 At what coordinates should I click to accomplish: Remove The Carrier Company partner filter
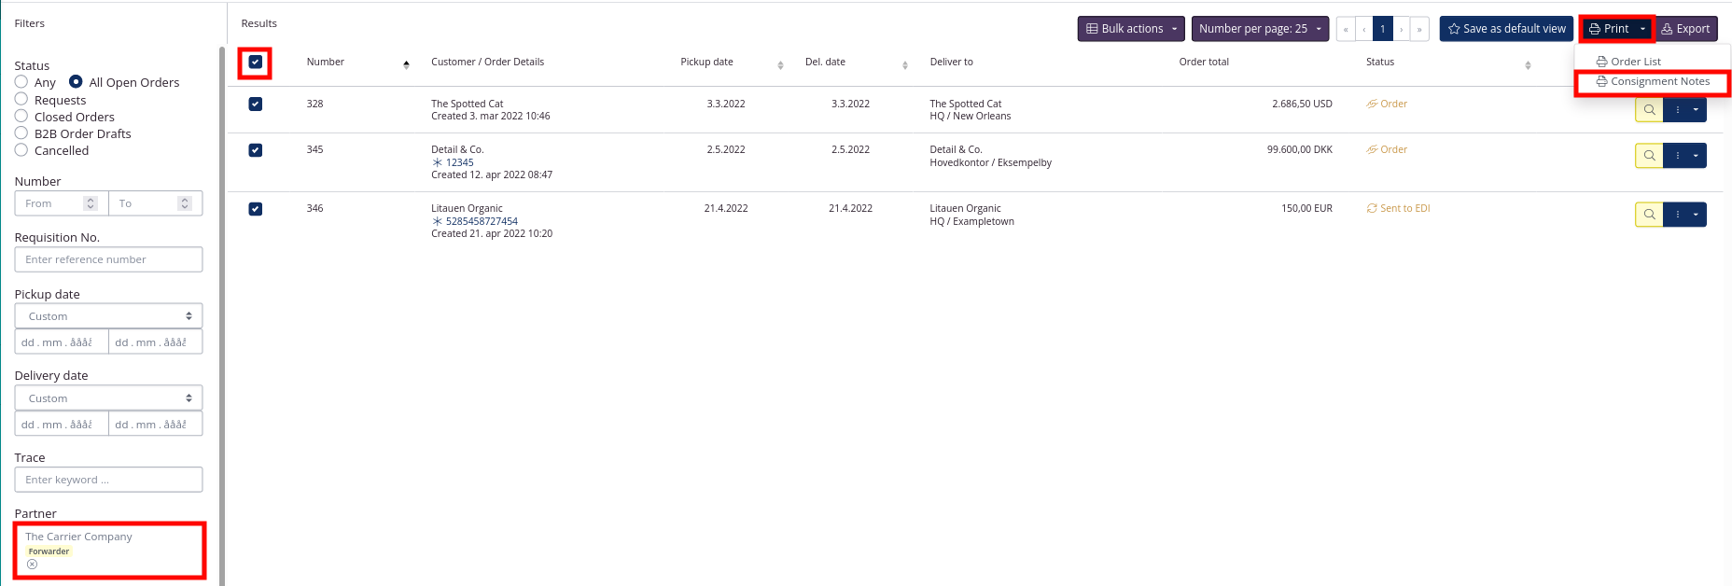pos(33,565)
